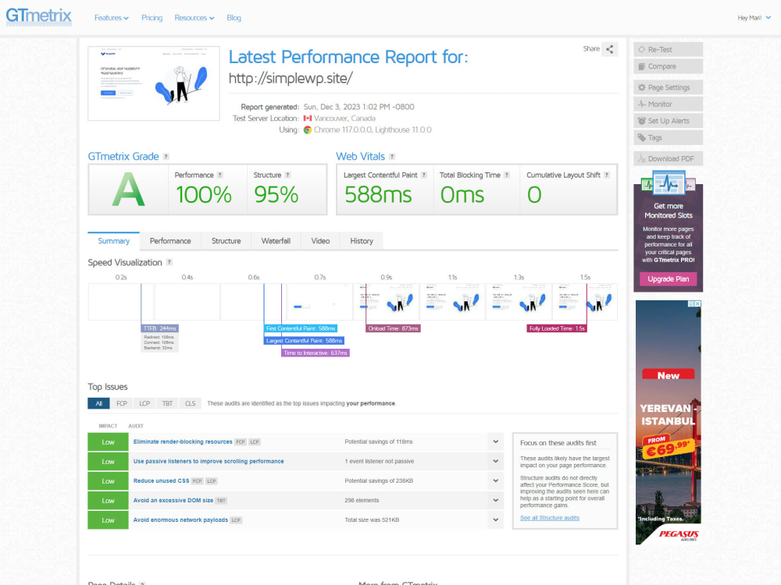Filter top issues by CLS
Screen dimensions: 781x585
tap(191, 403)
